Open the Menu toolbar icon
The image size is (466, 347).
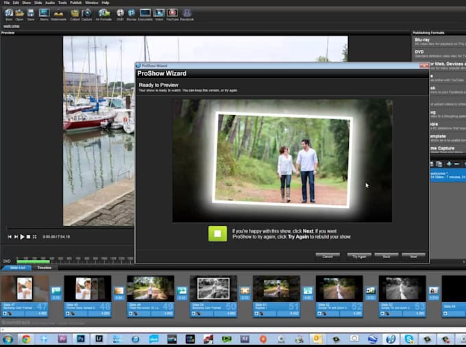click(44, 14)
